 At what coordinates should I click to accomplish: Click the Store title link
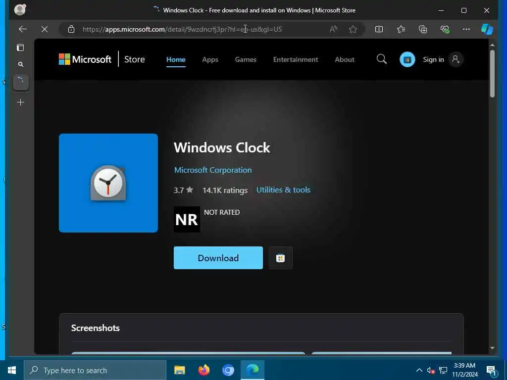pyautogui.click(x=135, y=59)
